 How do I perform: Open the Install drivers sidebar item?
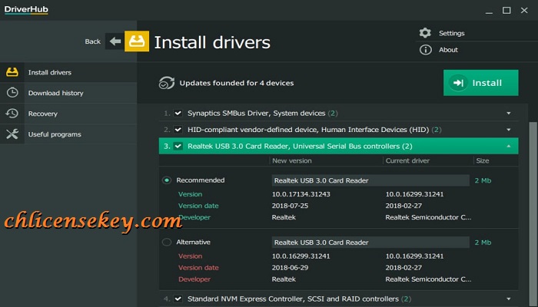pos(68,72)
